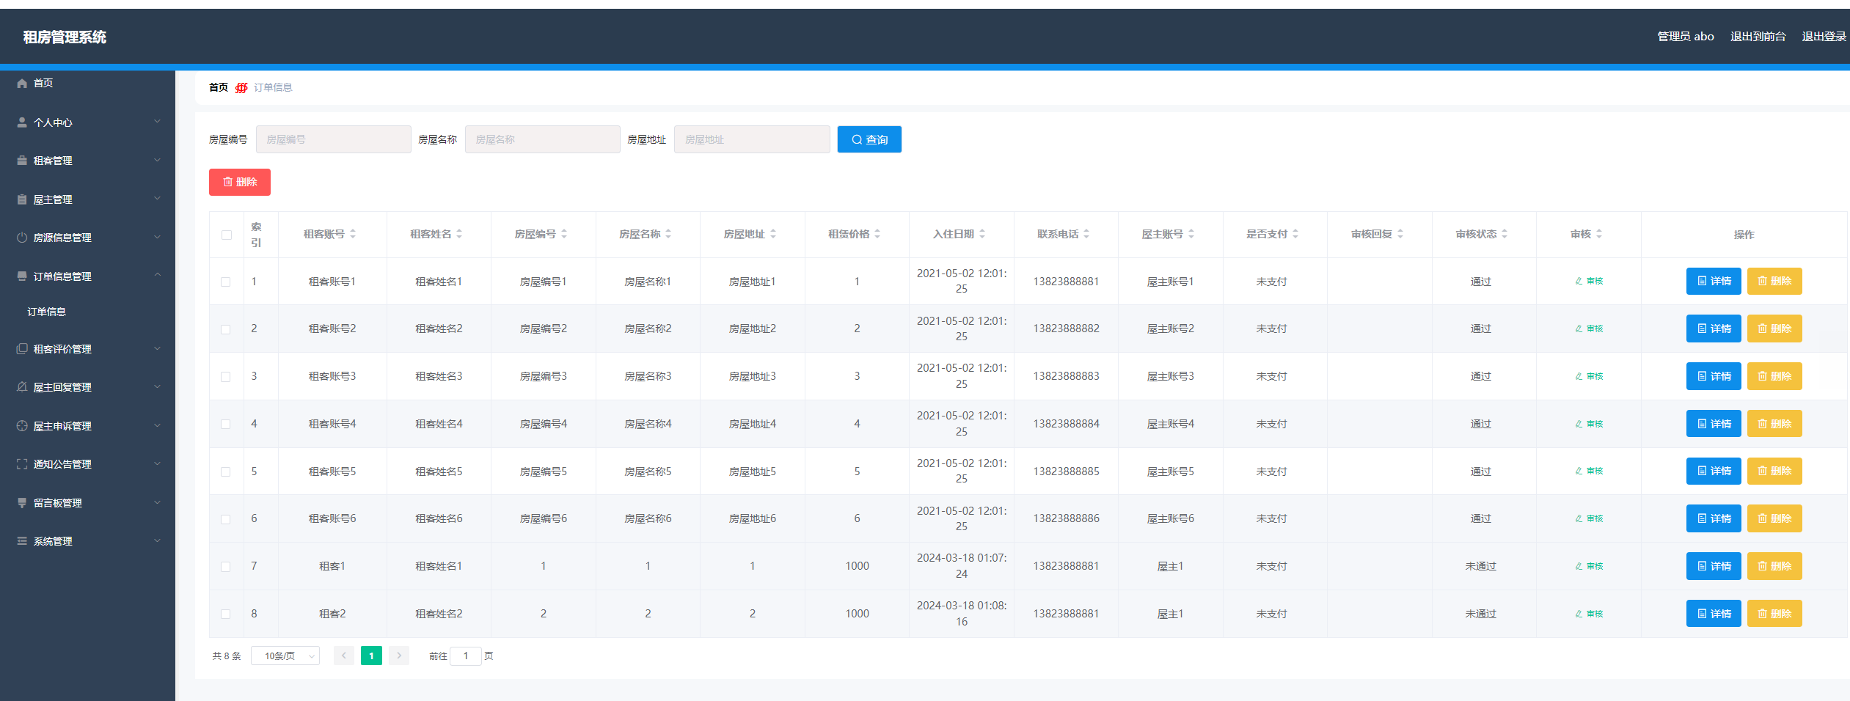This screenshot has height=701, width=1850.
Task: Click the icon beside 订单信息管理
Action: [x=22, y=276]
